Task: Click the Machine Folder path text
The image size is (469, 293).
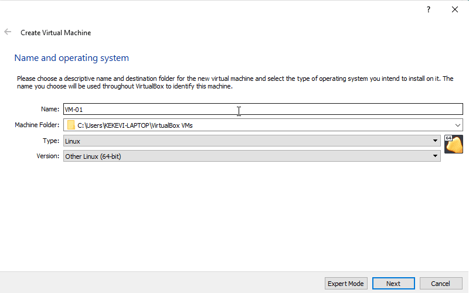Action: 135,125
